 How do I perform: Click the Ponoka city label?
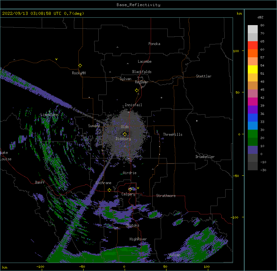click(x=154, y=44)
